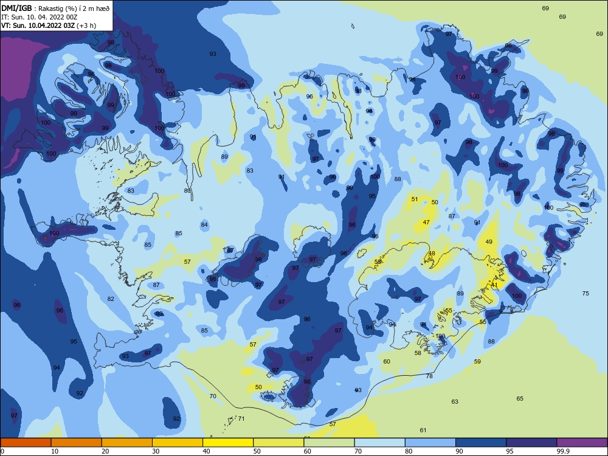
Task: Click the '84' humidity value in the west
Action: (x=204, y=225)
